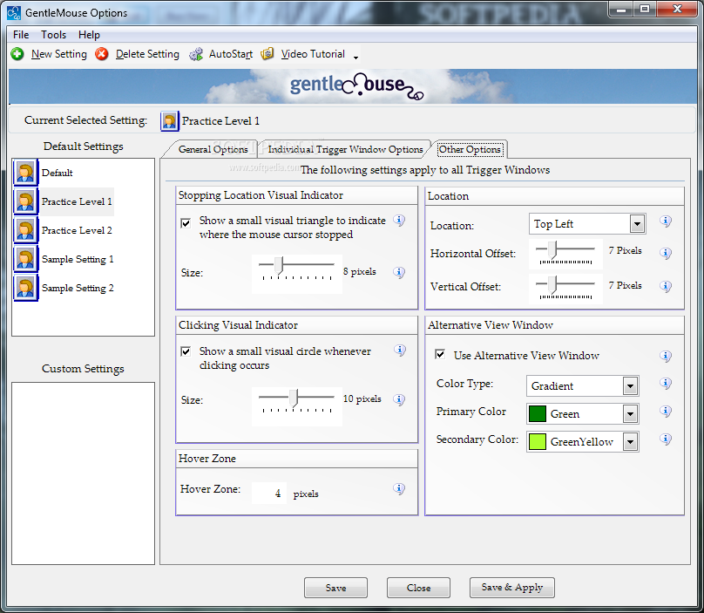Click info icon for Secondary Color
704x613 pixels.
(x=666, y=439)
